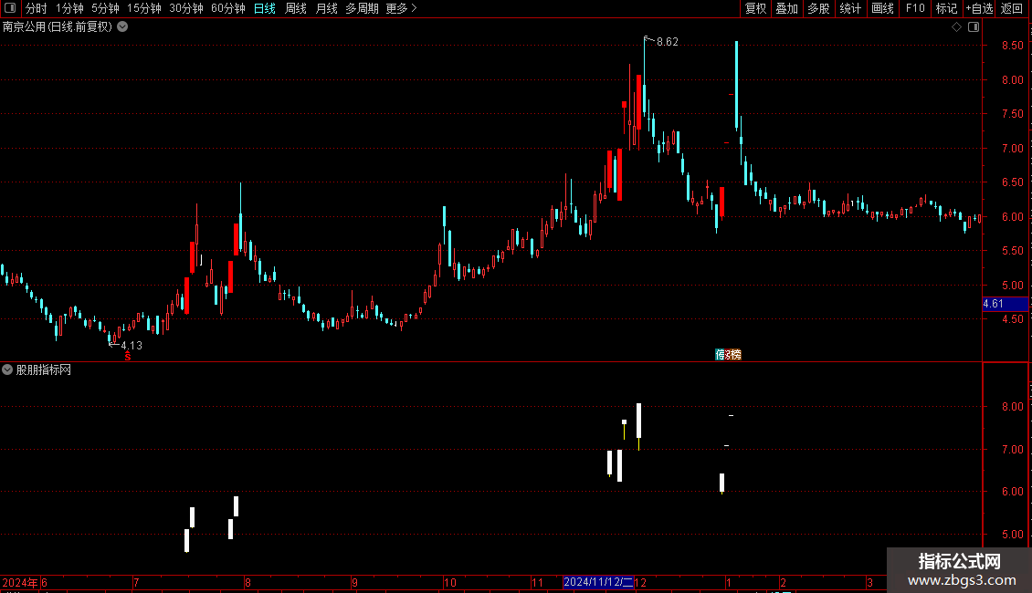Click month 8 on the time axis
This screenshot has width=1032, height=593.
(x=247, y=582)
